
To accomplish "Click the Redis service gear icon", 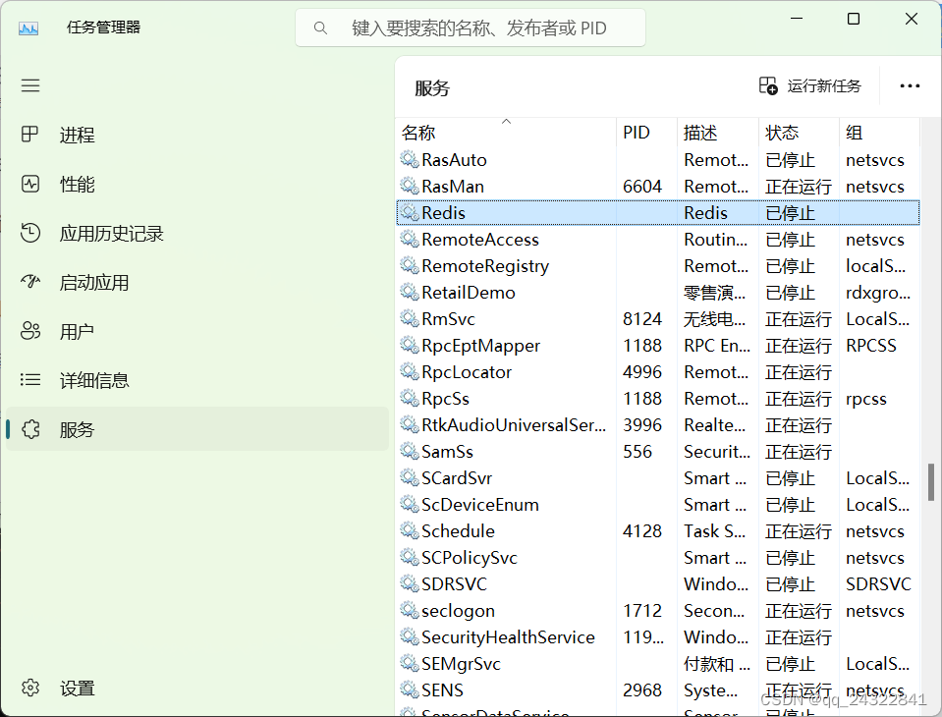I will click(x=410, y=212).
